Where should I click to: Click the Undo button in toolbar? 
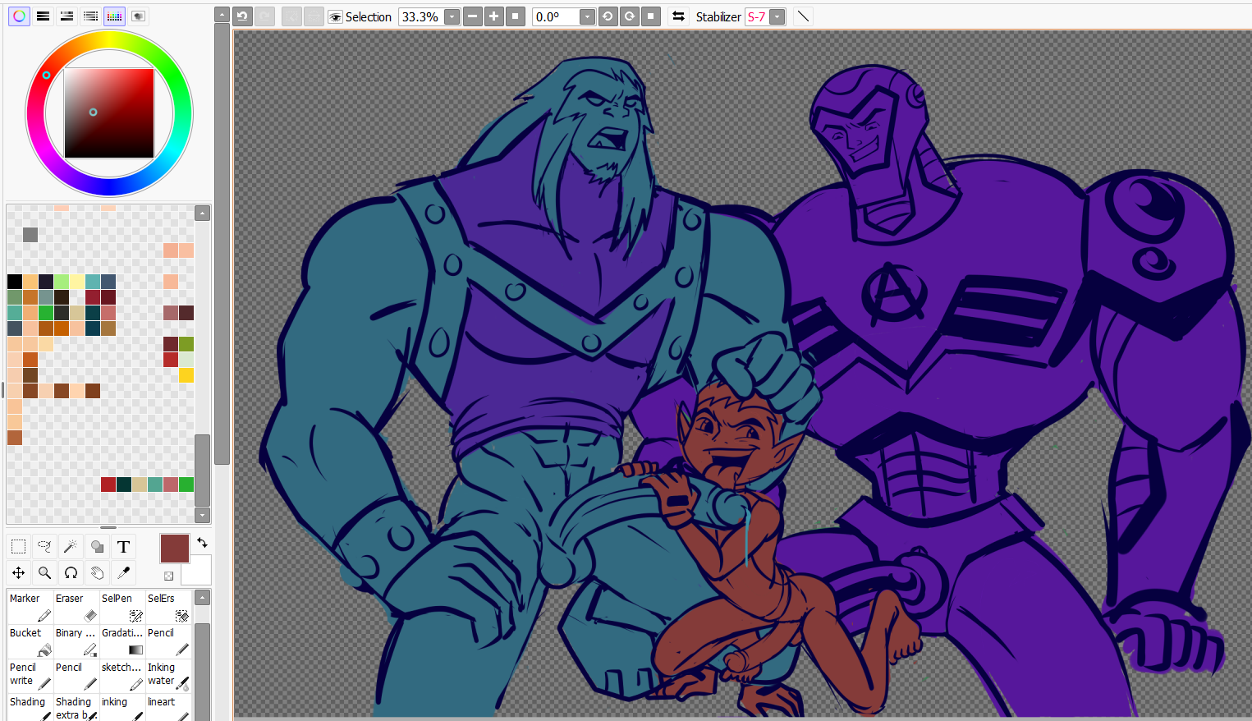click(x=242, y=16)
